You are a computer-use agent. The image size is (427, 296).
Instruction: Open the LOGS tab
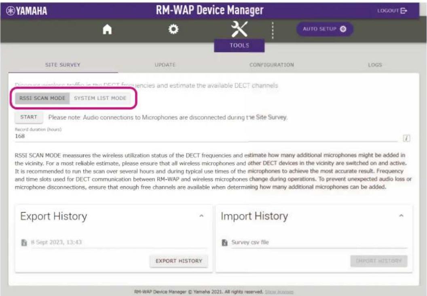[375, 65]
